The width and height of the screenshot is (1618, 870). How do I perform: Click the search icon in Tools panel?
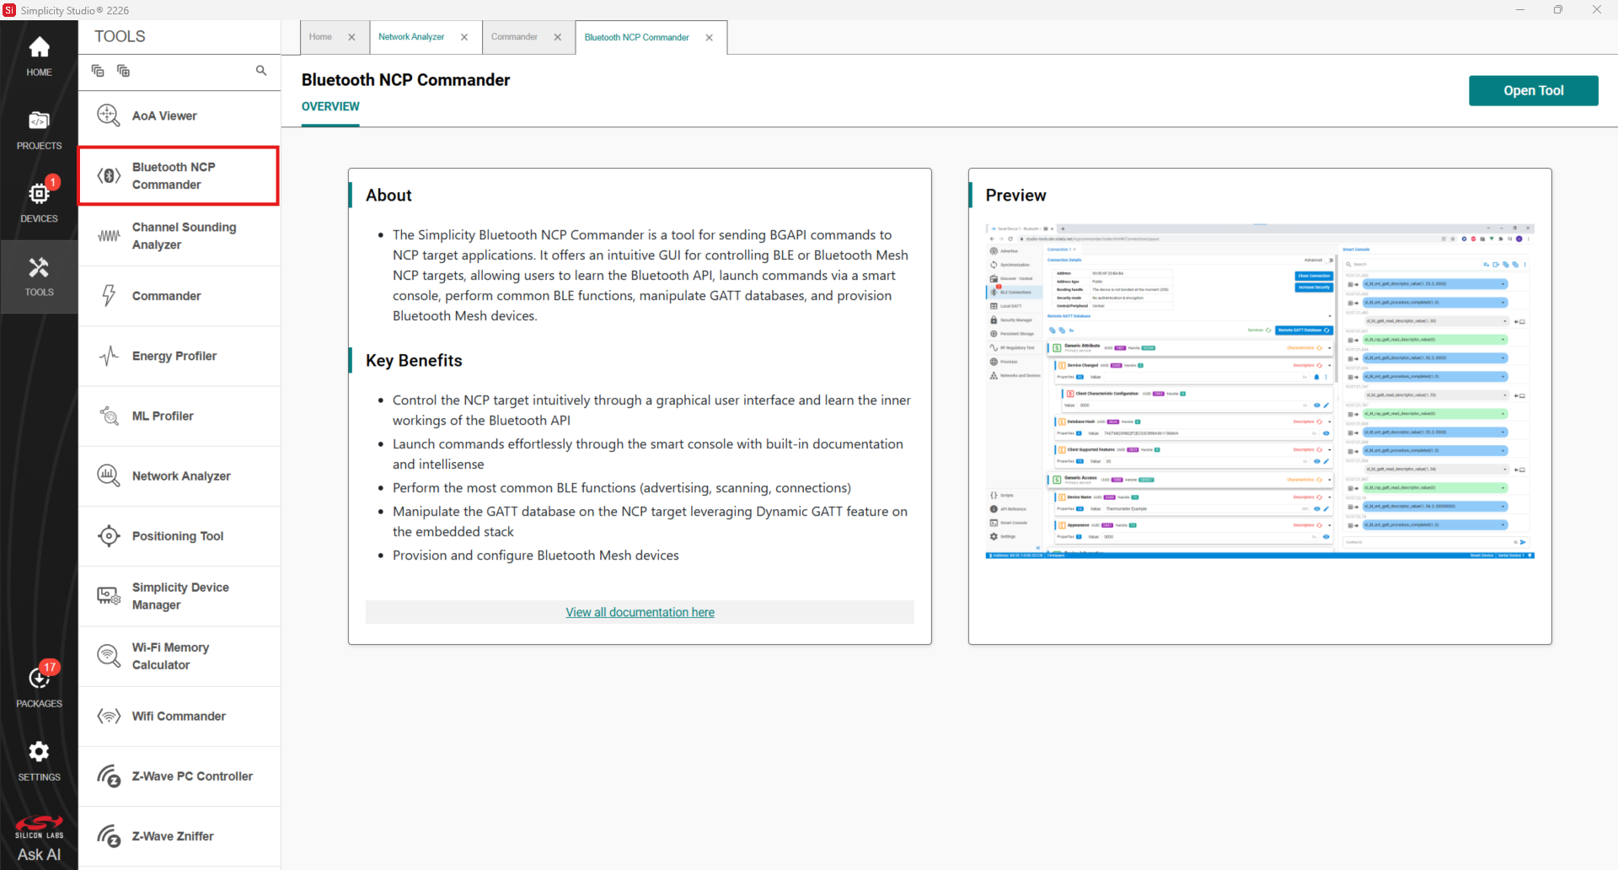[x=261, y=71]
